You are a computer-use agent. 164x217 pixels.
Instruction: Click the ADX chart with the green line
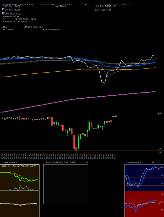pos(20,178)
